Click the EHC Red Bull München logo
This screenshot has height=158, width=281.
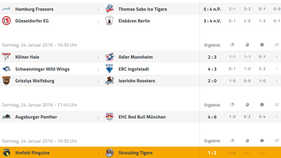point(109,117)
